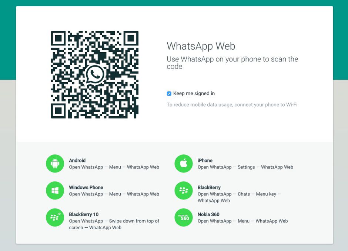The width and height of the screenshot is (348, 251).
Task: Click the WhatsApp Web page title
Action: pyautogui.click(x=201, y=46)
